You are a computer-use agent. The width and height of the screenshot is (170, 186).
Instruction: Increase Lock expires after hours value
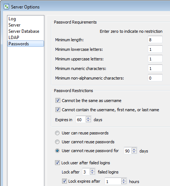pyautogui.click(x=124, y=180)
